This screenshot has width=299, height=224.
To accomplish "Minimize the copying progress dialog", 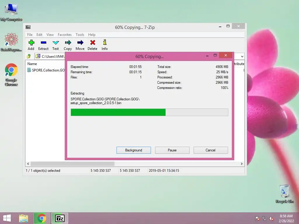I will (207, 56).
